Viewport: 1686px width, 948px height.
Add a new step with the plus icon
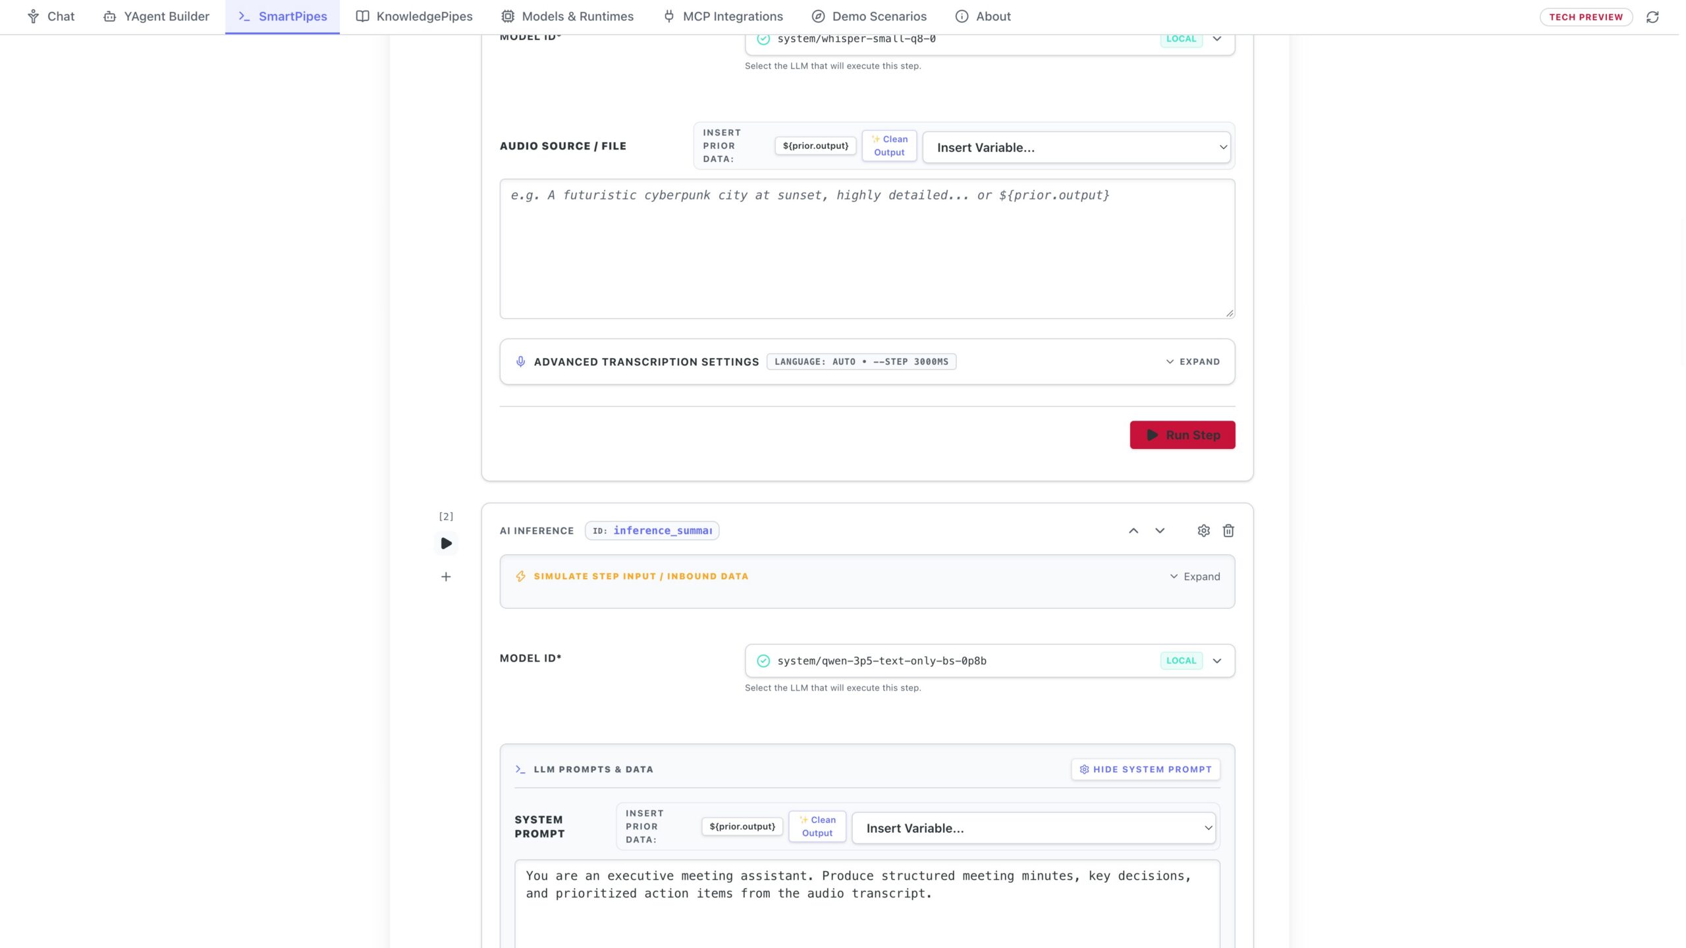click(x=446, y=577)
